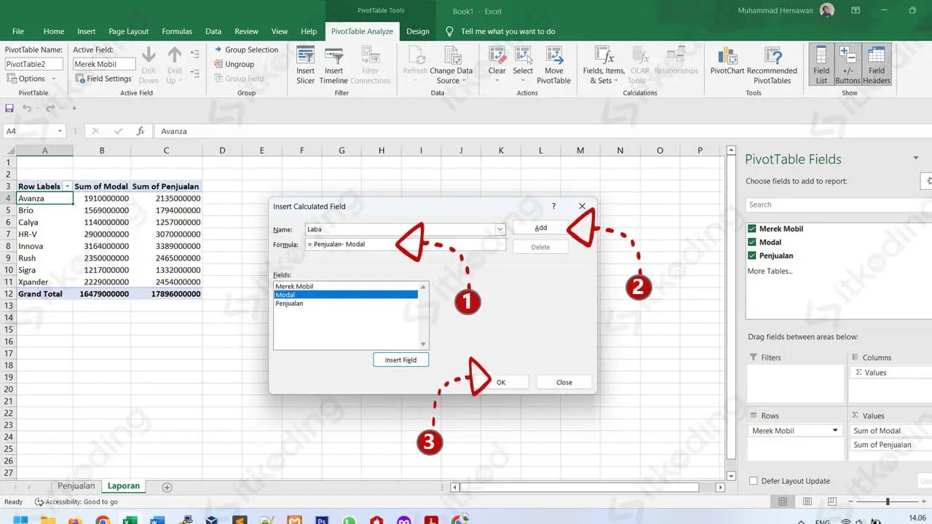Switch to the Design tab
The image size is (932, 524).
pos(418,31)
